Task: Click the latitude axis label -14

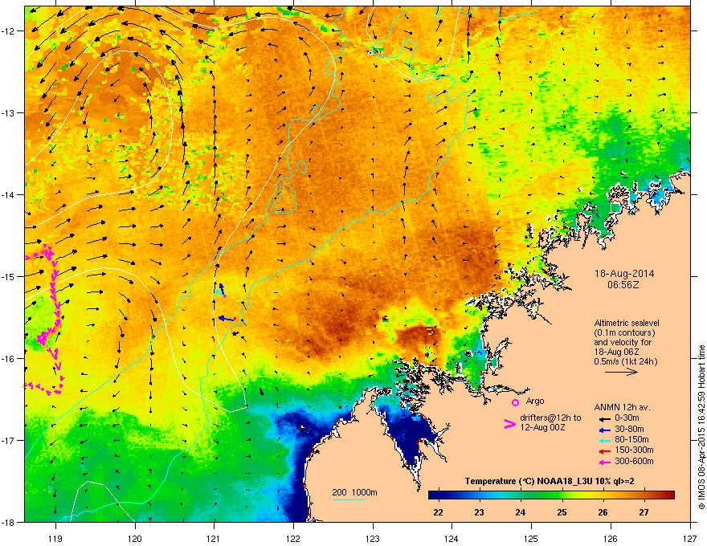Action: 9,194
